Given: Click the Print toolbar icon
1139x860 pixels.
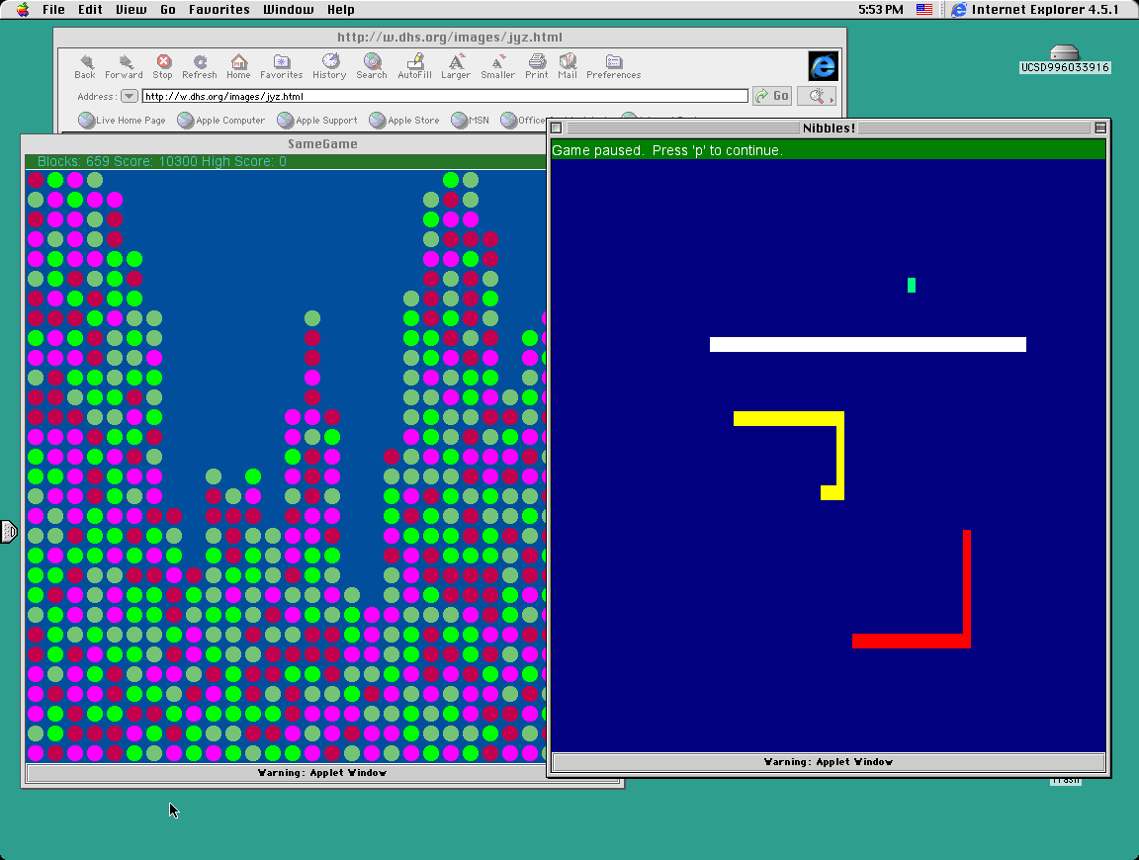Looking at the screenshot, I should click(537, 65).
